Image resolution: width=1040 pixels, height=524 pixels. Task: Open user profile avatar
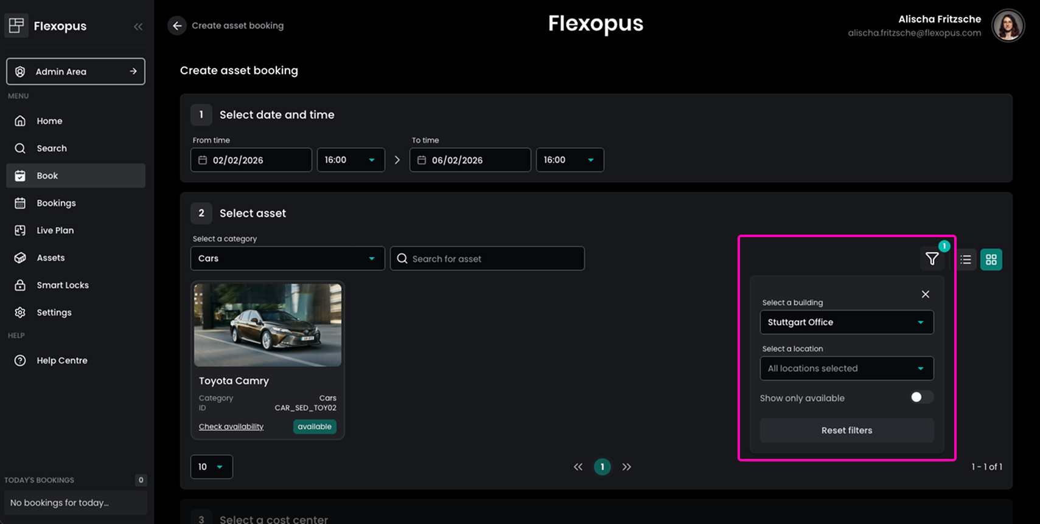tap(1008, 26)
